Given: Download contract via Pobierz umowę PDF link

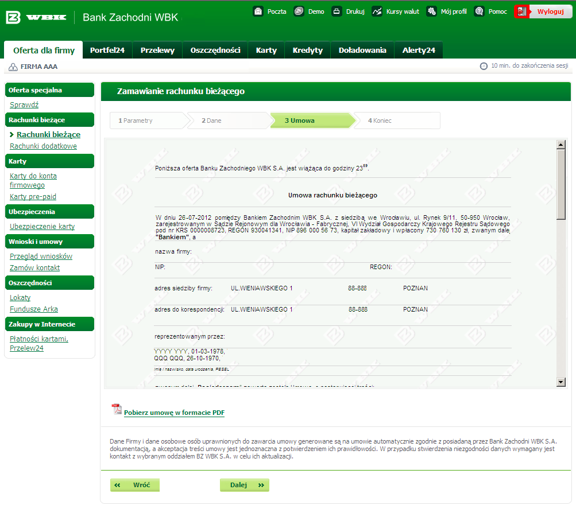Looking at the screenshot, I should click(174, 413).
